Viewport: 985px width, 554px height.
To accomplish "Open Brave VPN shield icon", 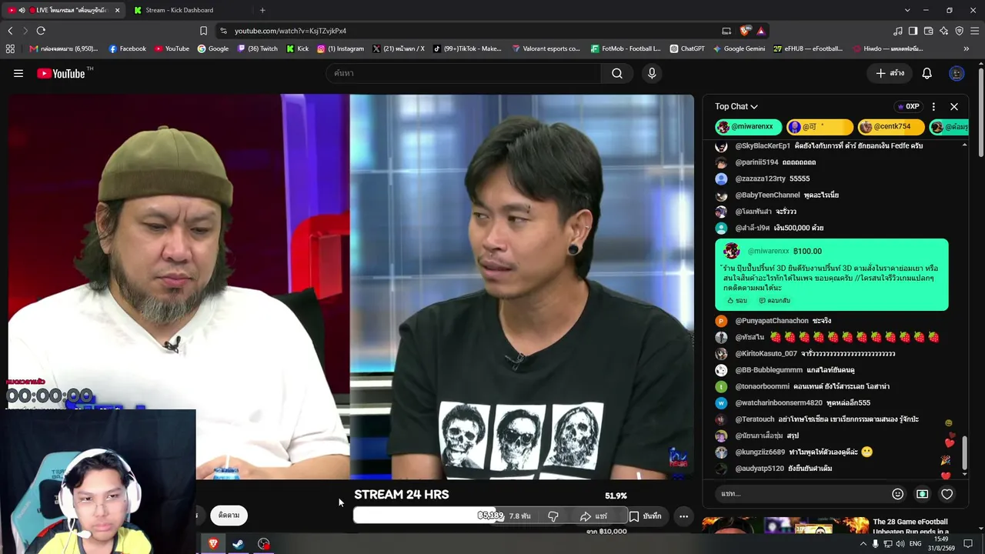I will point(959,31).
